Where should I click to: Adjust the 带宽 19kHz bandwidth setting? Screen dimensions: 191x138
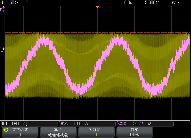click(134, 132)
